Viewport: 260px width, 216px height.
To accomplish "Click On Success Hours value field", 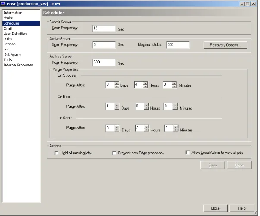I will coord(138,85).
